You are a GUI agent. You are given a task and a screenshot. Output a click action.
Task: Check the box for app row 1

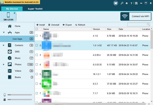pos(37,36)
